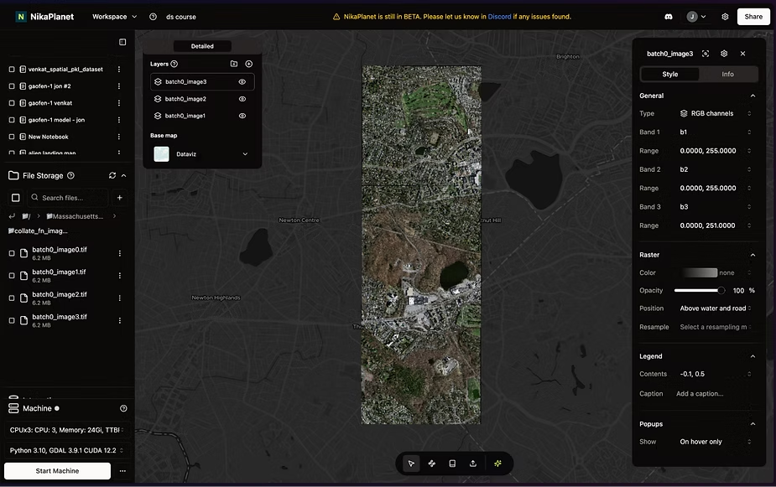Viewport: 776px width, 487px height.
Task: Toggle visibility of batch0_image2 layer
Action: coord(242,99)
